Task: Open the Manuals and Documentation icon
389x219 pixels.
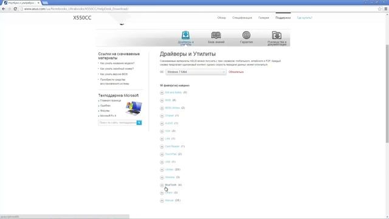Action: click(277, 35)
